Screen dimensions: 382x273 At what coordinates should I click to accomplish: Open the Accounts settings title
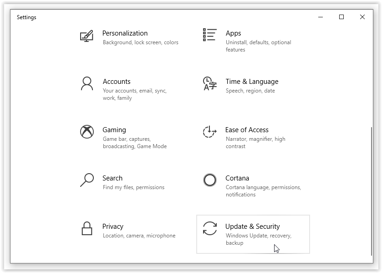pos(117,82)
